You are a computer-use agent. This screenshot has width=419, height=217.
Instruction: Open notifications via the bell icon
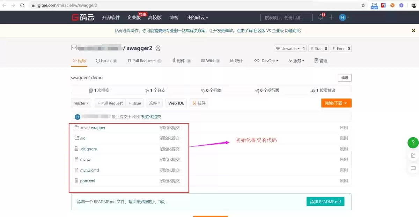[320, 17]
